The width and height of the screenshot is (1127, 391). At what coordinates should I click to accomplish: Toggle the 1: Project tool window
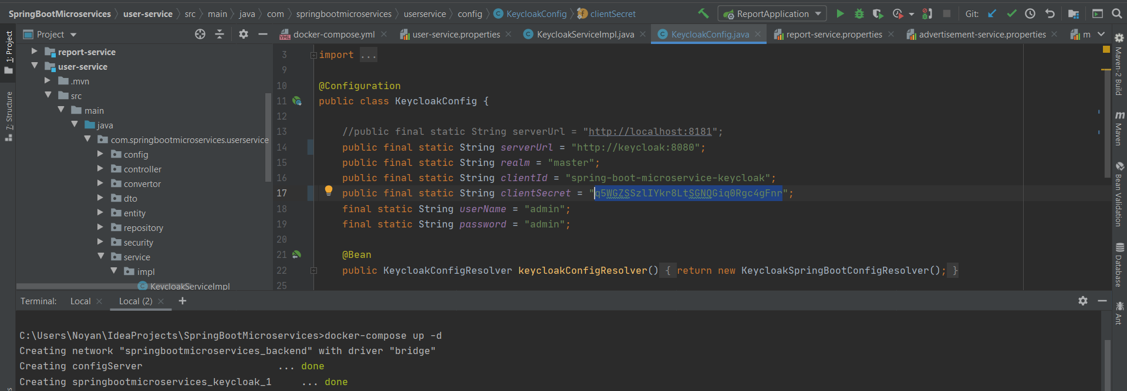pyautogui.click(x=9, y=52)
